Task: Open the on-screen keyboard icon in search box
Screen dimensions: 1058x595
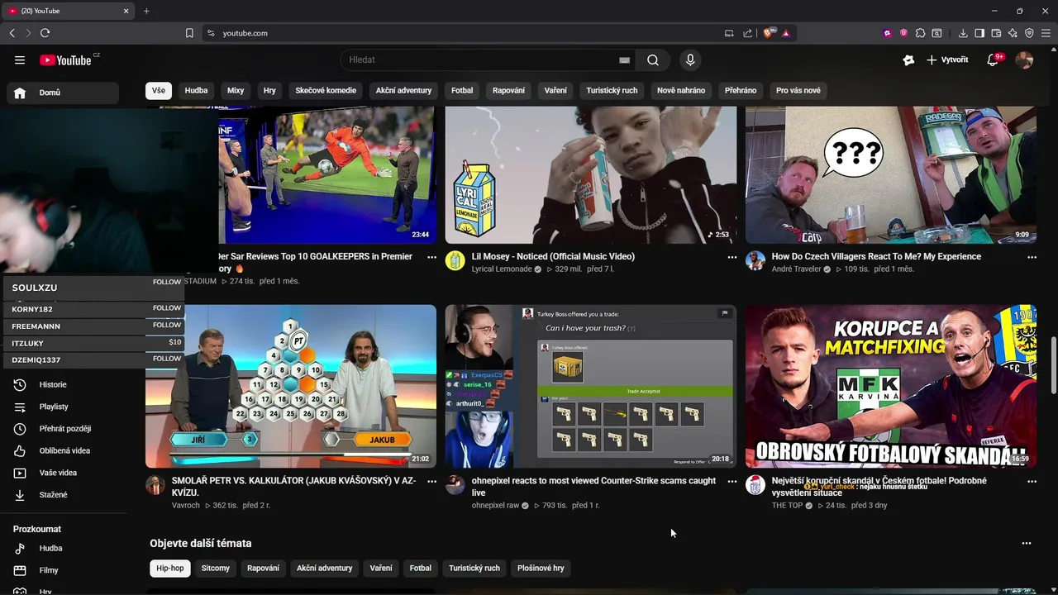Action: pyautogui.click(x=624, y=59)
